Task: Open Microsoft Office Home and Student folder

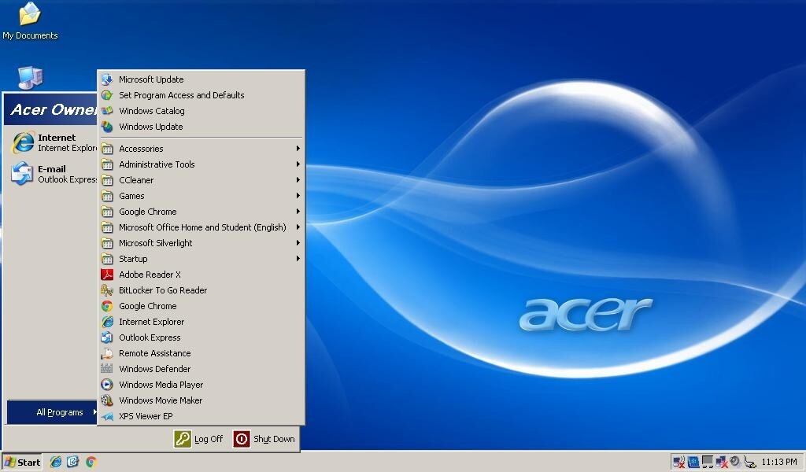Action: (201, 227)
